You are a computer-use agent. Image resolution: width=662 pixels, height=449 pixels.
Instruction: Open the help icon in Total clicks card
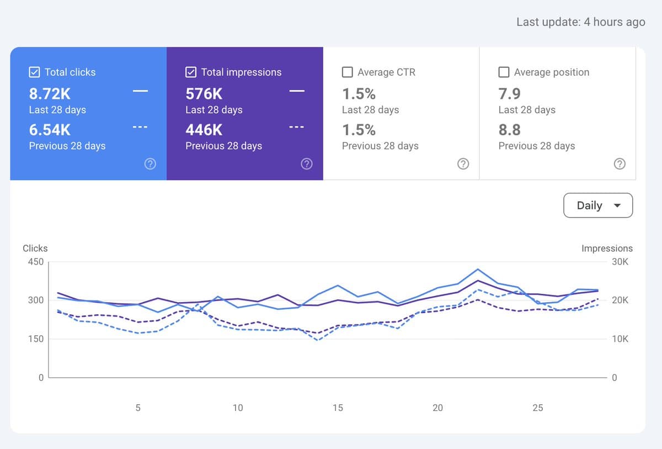point(150,163)
